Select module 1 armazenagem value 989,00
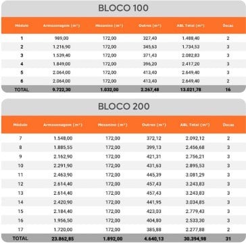Viewport: 246px width, 244px height. [62, 38]
